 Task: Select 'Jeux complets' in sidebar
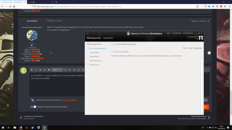(94, 52)
